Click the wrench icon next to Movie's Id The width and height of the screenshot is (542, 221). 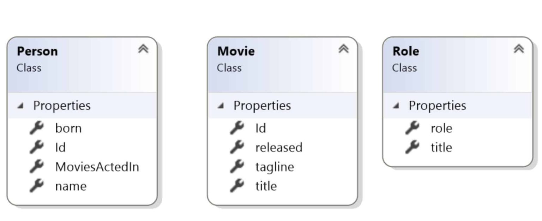point(237,128)
